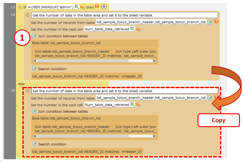Collapse step 14 action block
The image size is (244, 162).
[x=28, y=15]
